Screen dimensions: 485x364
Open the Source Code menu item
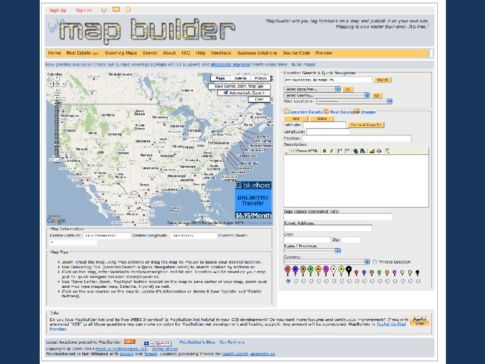click(x=296, y=53)
